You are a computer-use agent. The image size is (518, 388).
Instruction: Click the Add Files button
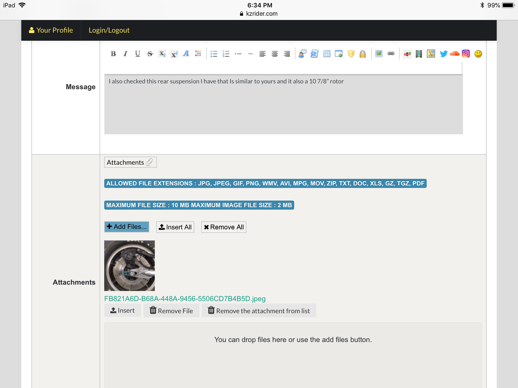click(127, 227)
